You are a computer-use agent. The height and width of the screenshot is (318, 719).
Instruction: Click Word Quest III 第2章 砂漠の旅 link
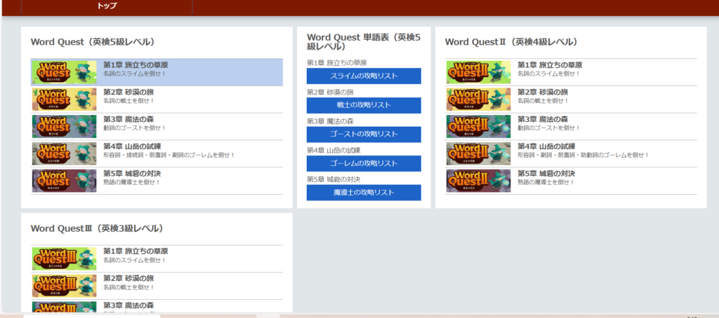click(128, 278)
